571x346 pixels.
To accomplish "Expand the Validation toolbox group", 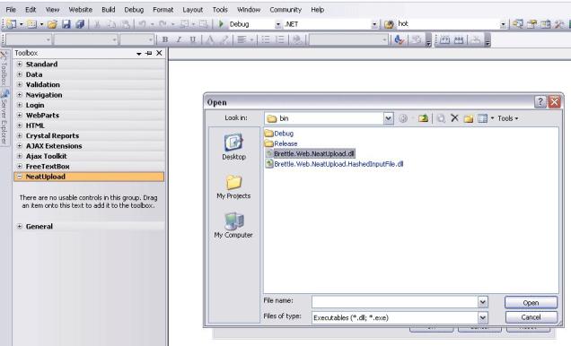I will pos(20,84).
